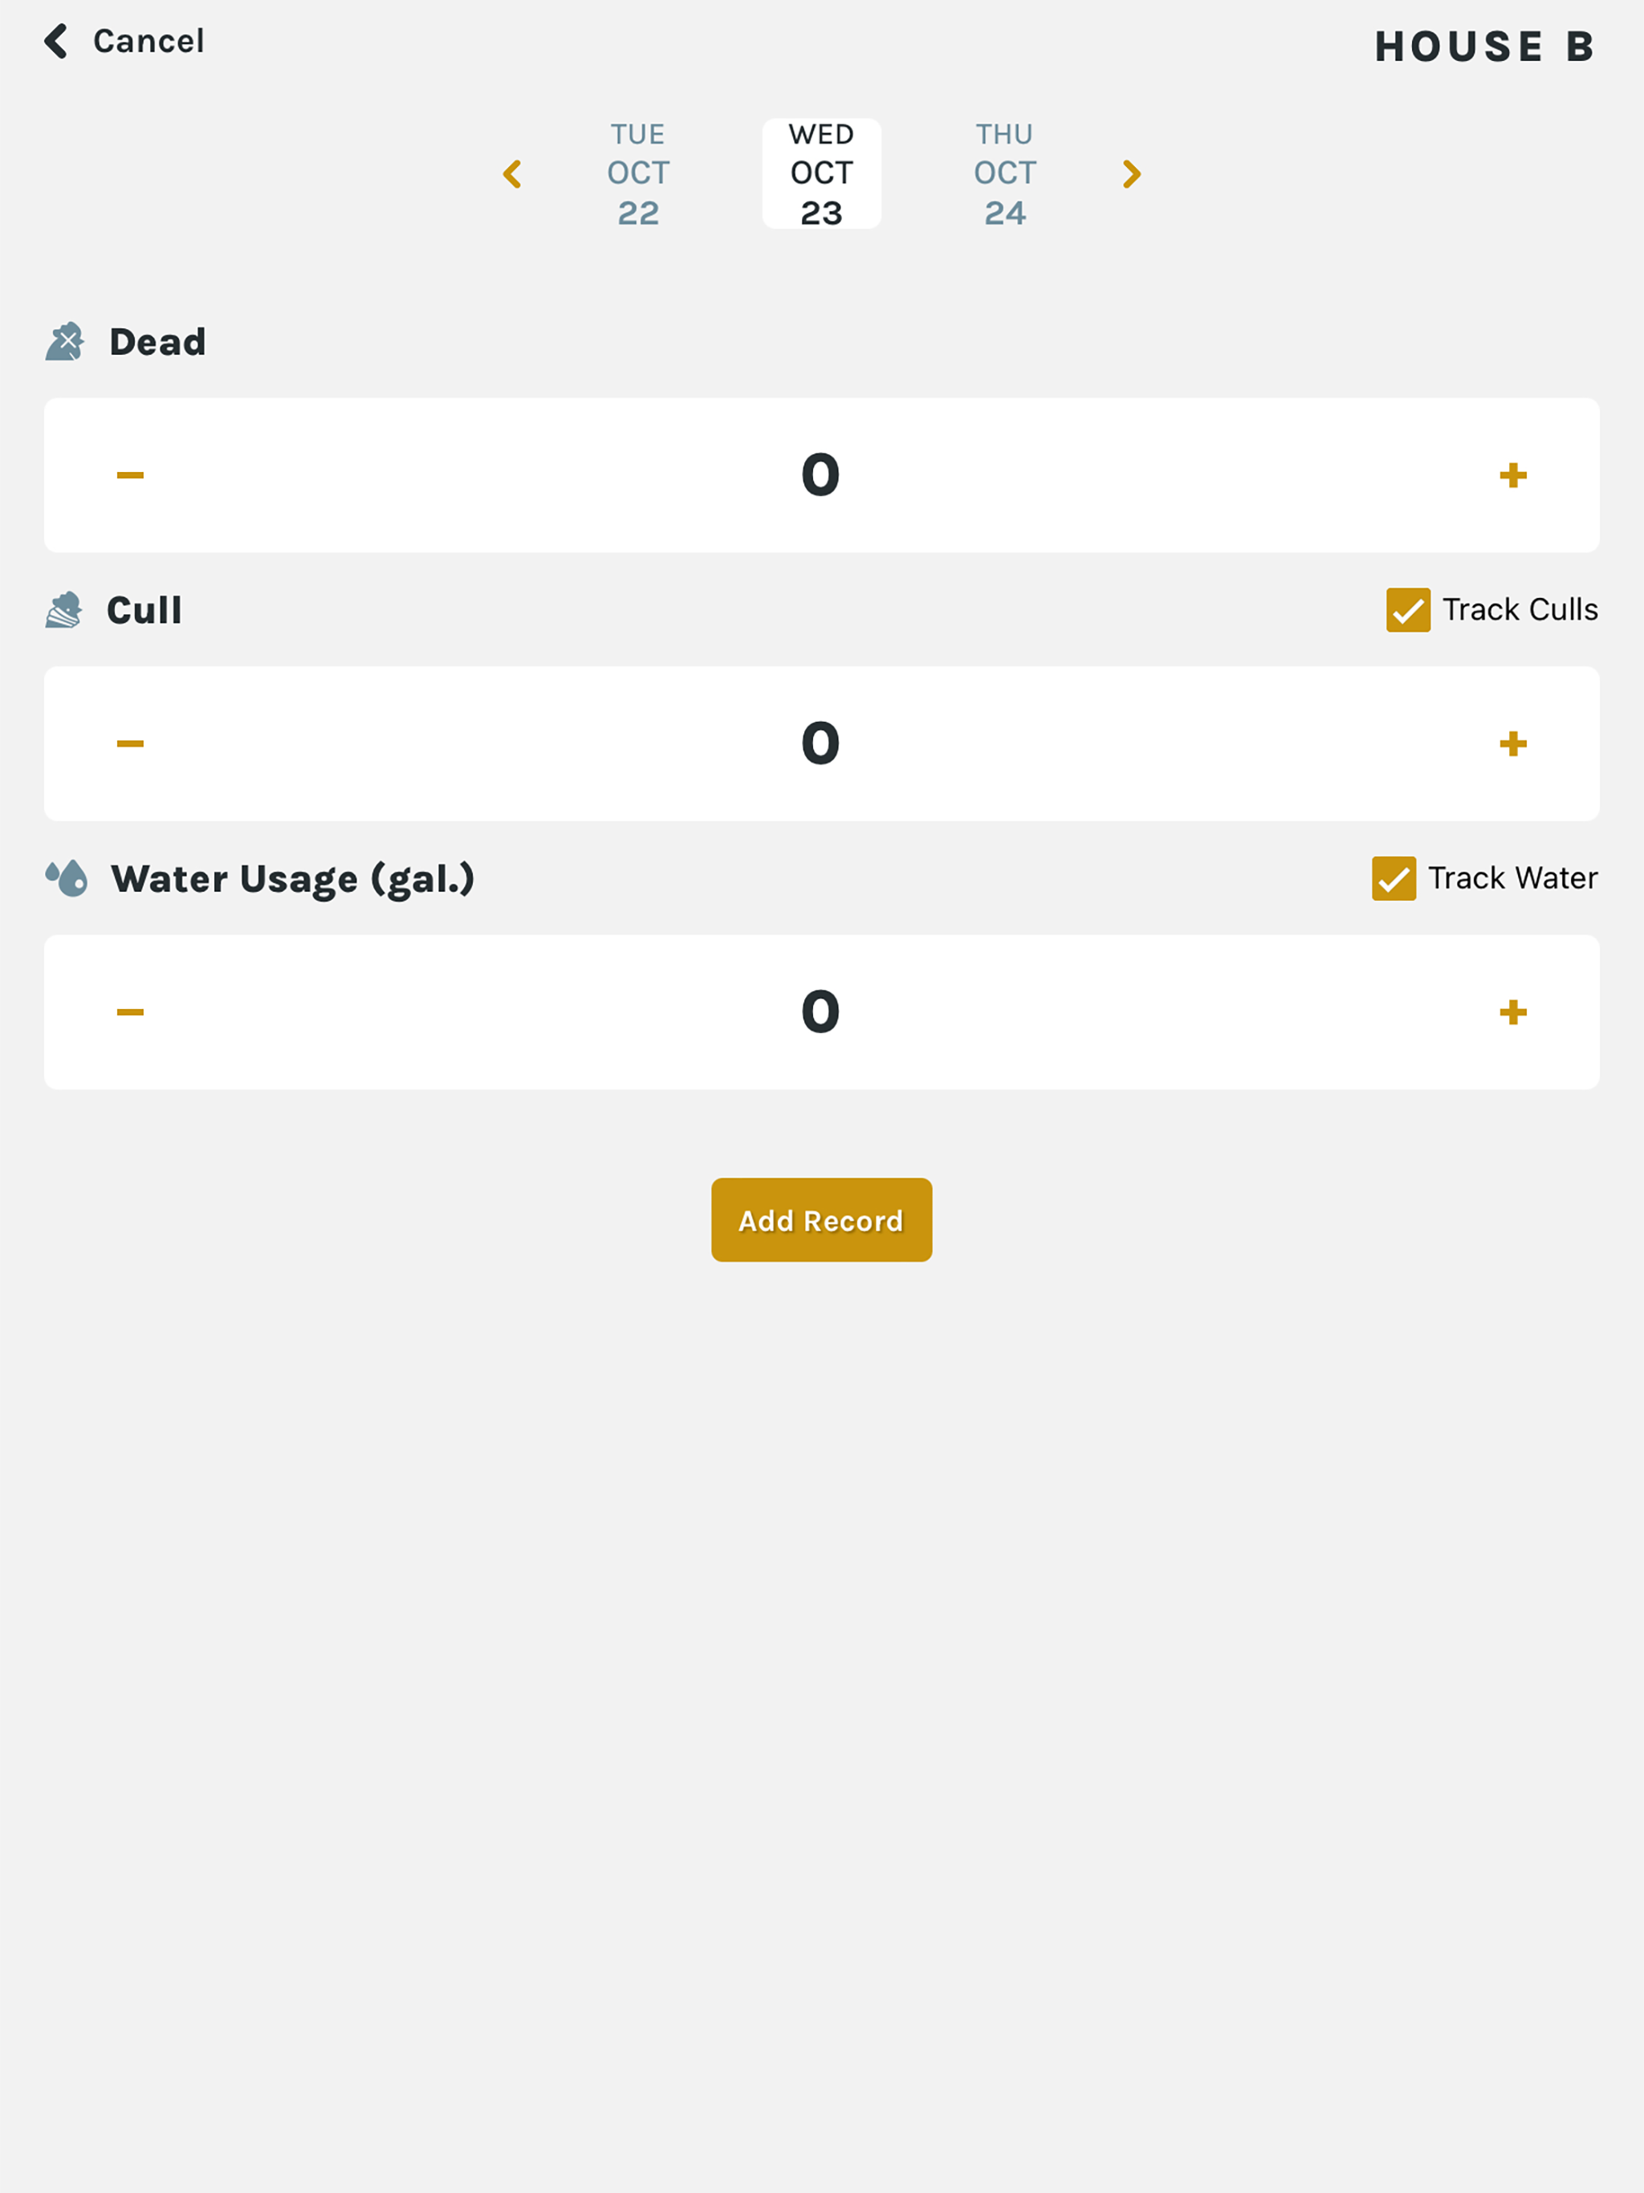The width and height of the screenshot is (1644, 2193).
Task: Increase Cull count with plus icon
Action: [1513, 743]
